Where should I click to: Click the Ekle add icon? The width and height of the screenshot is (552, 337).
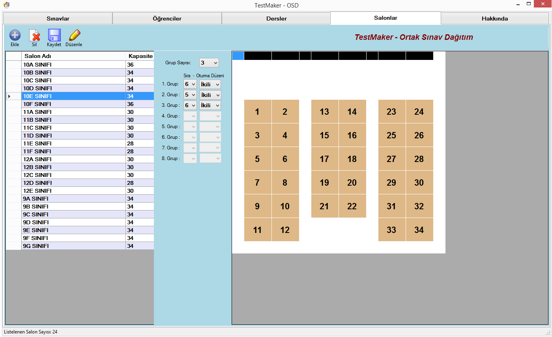point(15,35)
